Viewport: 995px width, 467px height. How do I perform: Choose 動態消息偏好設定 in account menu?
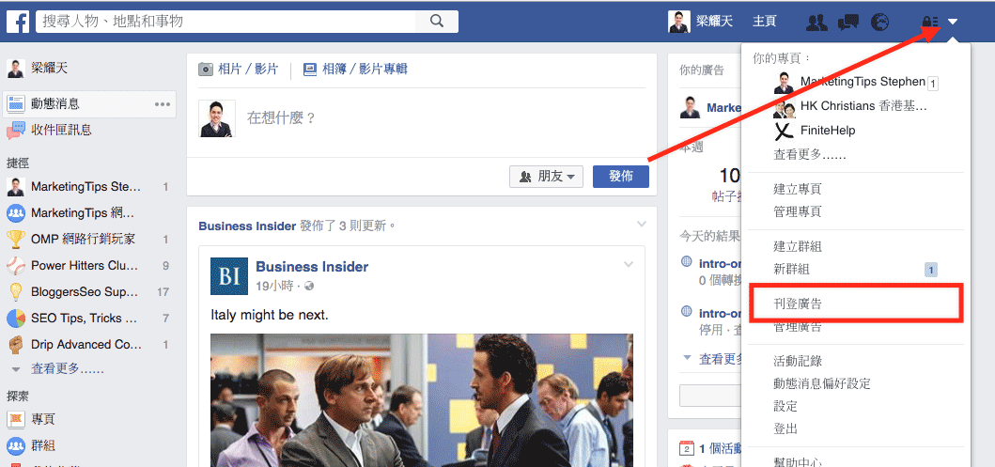822,383
